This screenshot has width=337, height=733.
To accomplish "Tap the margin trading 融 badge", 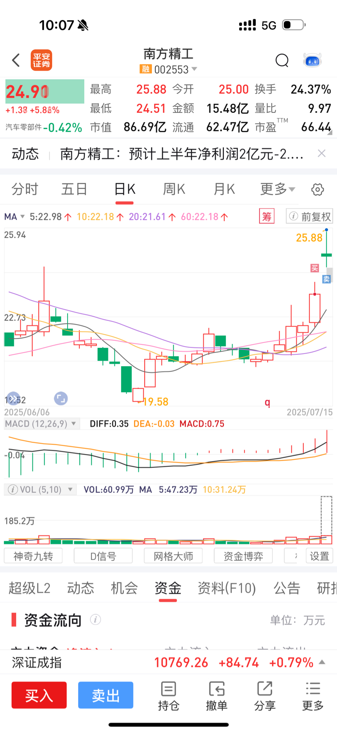I will pos(145,69).
